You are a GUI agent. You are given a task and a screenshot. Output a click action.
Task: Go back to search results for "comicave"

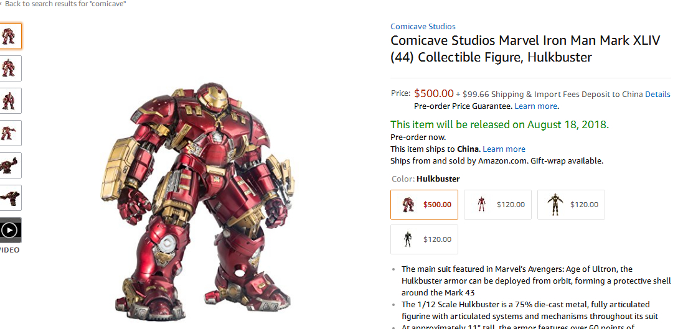click(x=65, y=4)
